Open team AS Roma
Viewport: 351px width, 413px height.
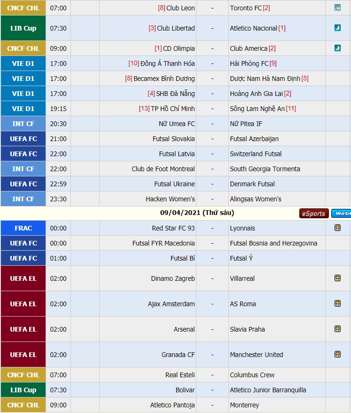[243, 304]
